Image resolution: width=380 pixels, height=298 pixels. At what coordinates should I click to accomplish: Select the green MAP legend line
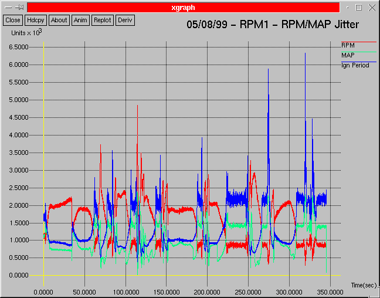coord(359,52)
